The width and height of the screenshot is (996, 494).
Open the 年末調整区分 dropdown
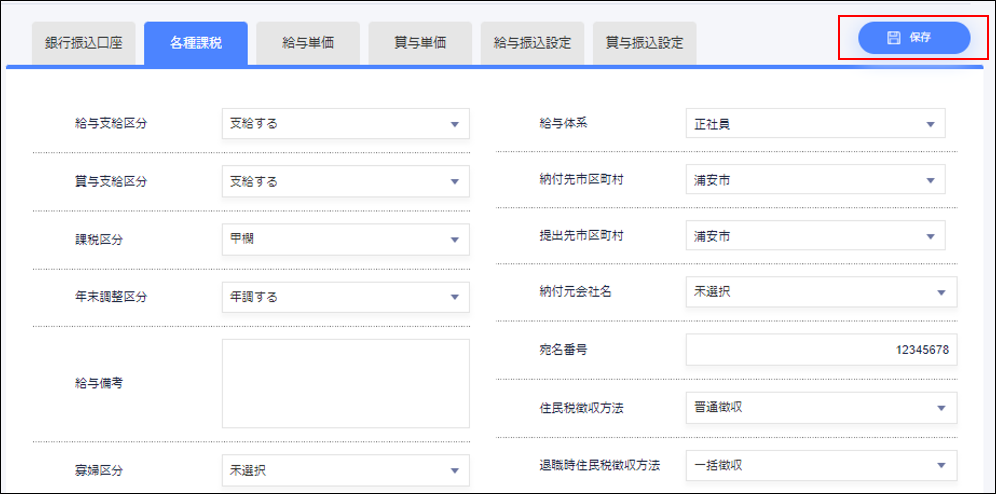coord(345,297)
